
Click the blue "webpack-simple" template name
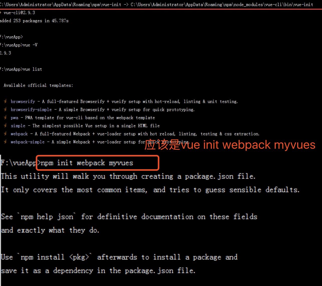[28, 142]
